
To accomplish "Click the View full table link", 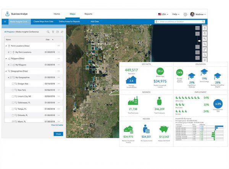I will click(57, 125).
